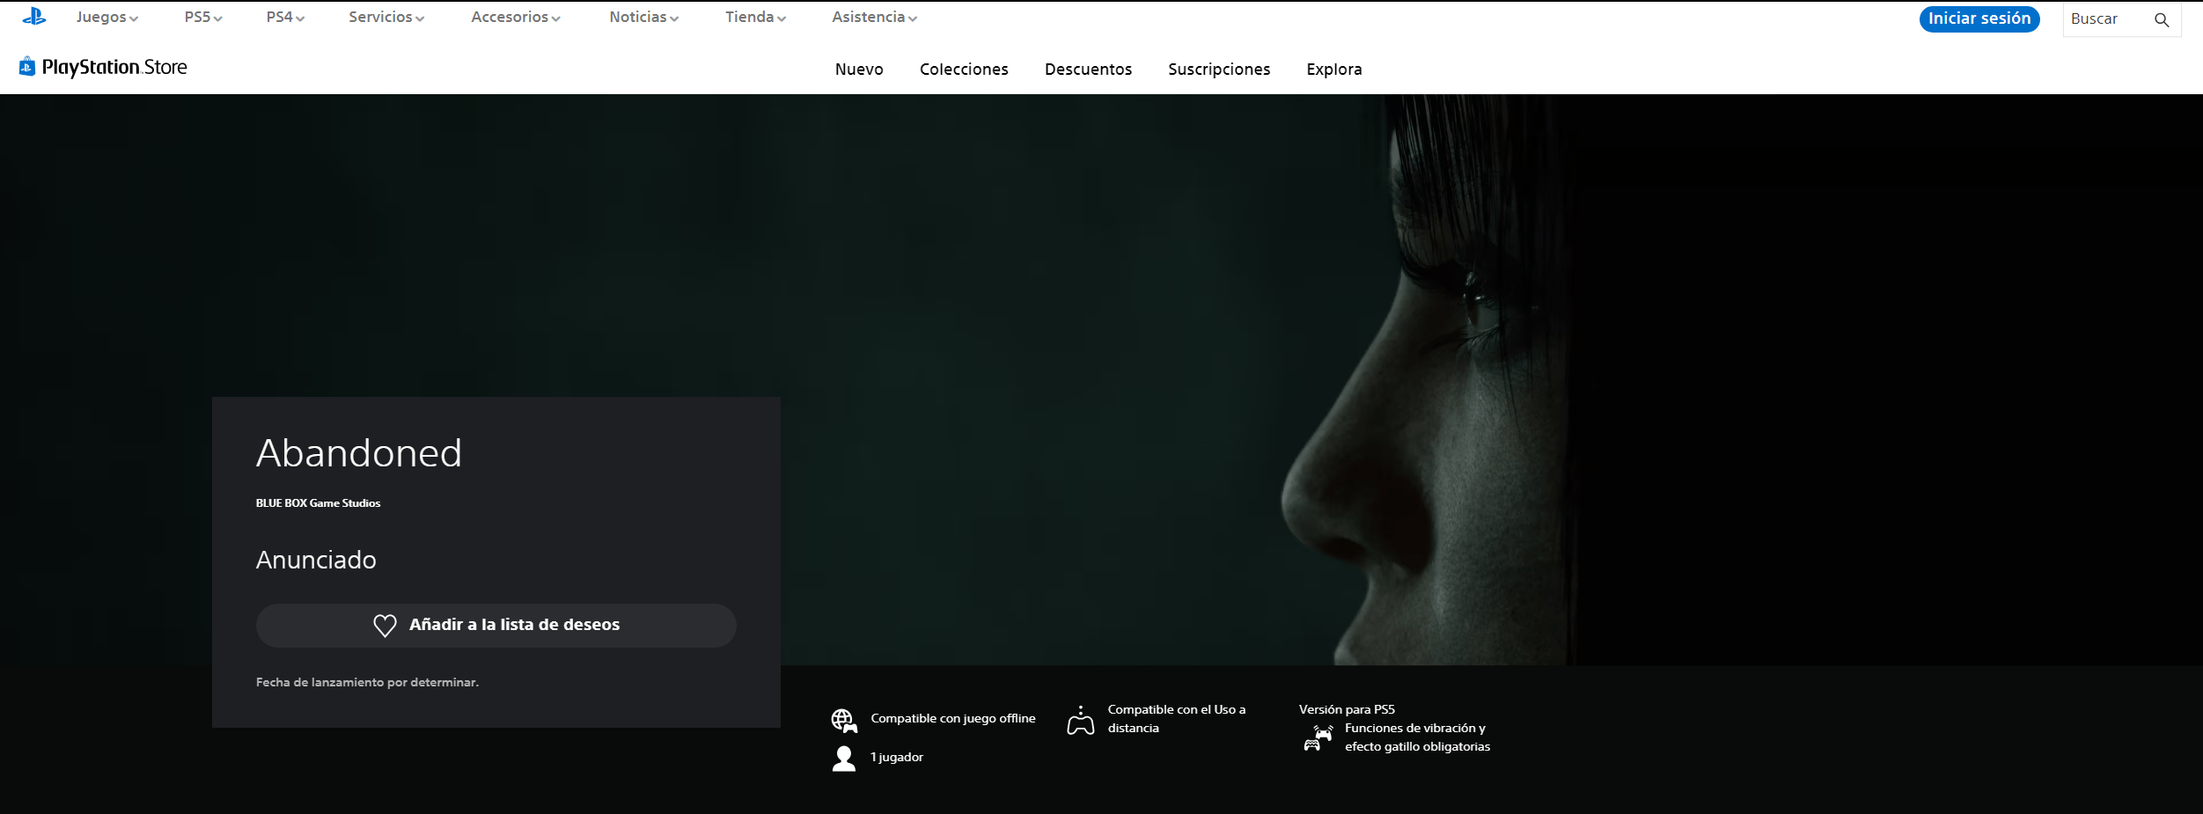This screenshot has width=2203, height=814.
Task: Click the Anunciado status text
Action: pyautogui.click(x=316, y=560)
